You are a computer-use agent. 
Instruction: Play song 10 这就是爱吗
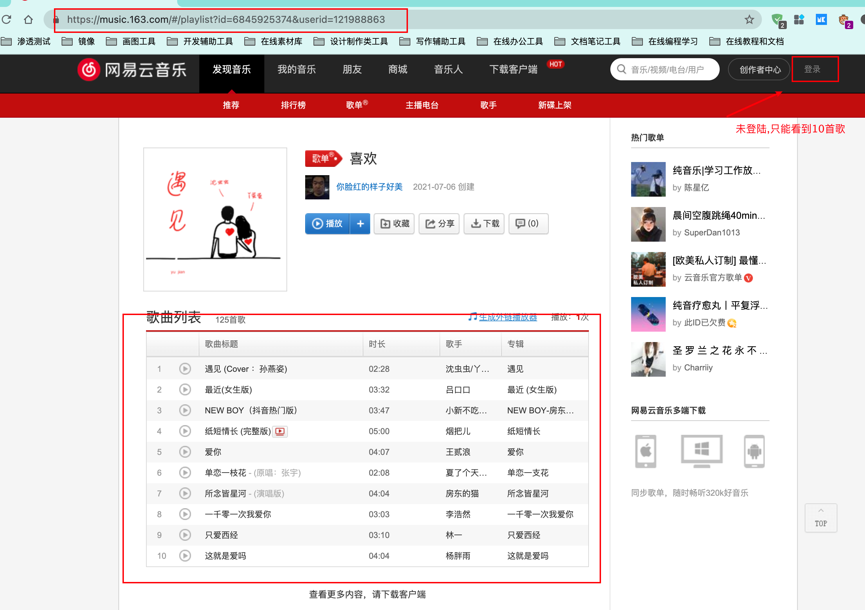185,555
